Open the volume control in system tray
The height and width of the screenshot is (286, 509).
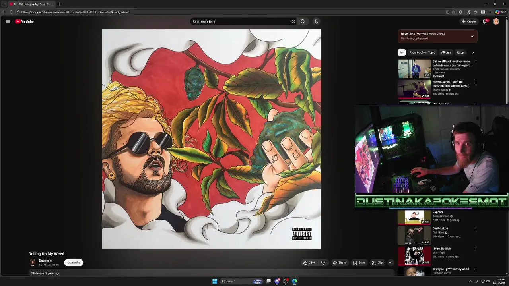click(488, 281)
